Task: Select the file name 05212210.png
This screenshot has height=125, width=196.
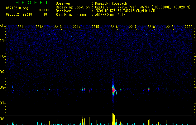Action: tap(17, 8)
